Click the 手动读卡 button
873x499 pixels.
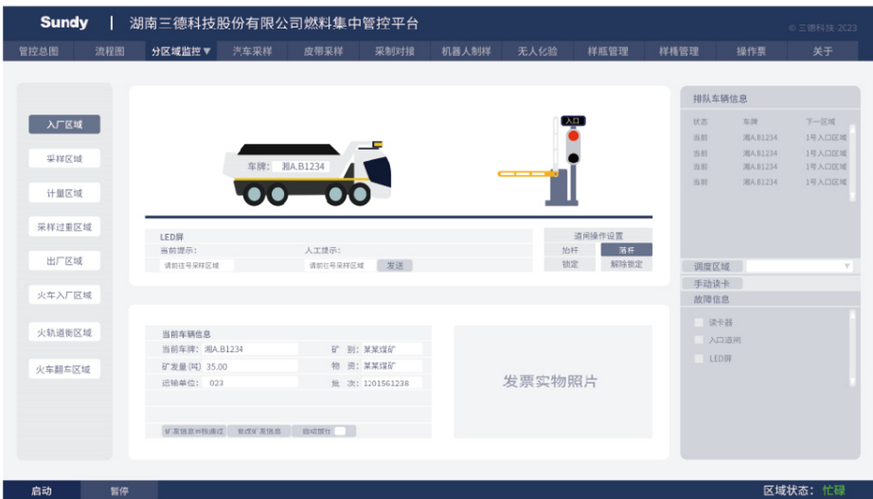pos(712,283)
